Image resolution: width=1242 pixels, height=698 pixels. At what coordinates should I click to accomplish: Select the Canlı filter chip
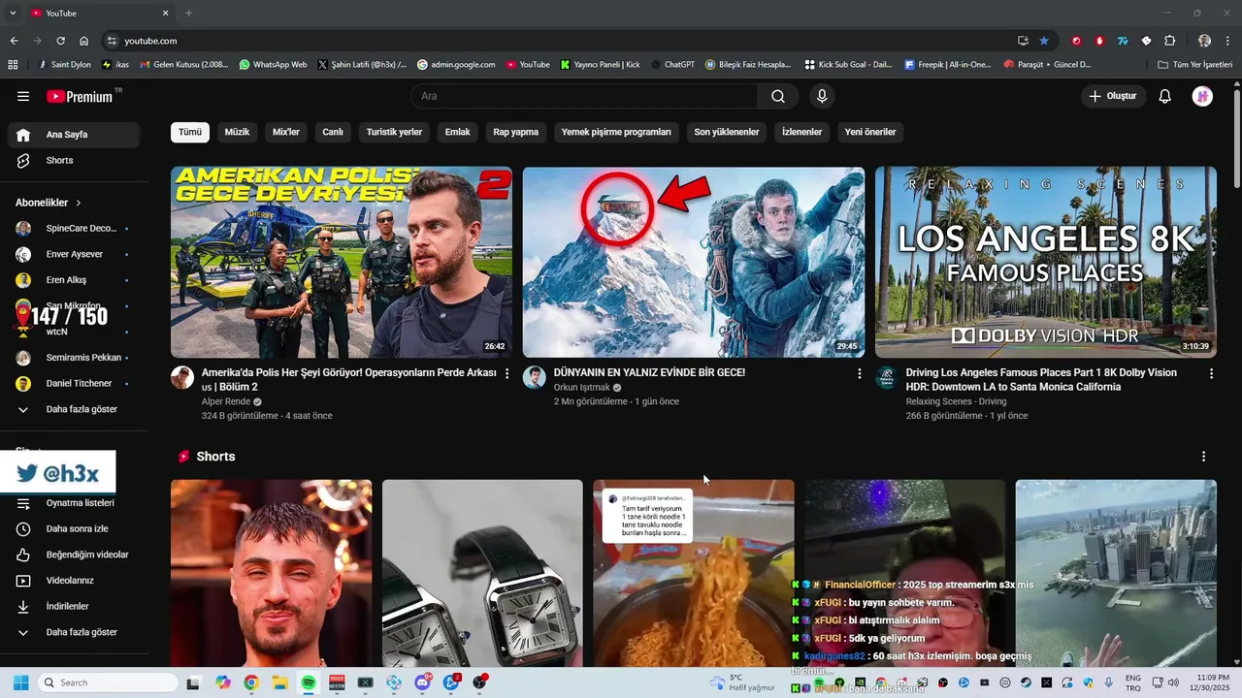(333, 132)
